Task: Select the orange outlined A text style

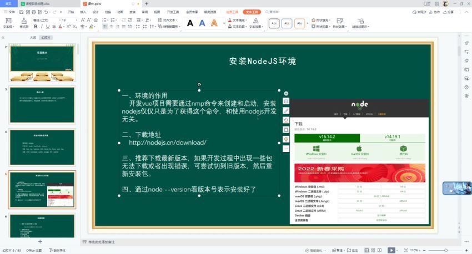Action: 214,23
